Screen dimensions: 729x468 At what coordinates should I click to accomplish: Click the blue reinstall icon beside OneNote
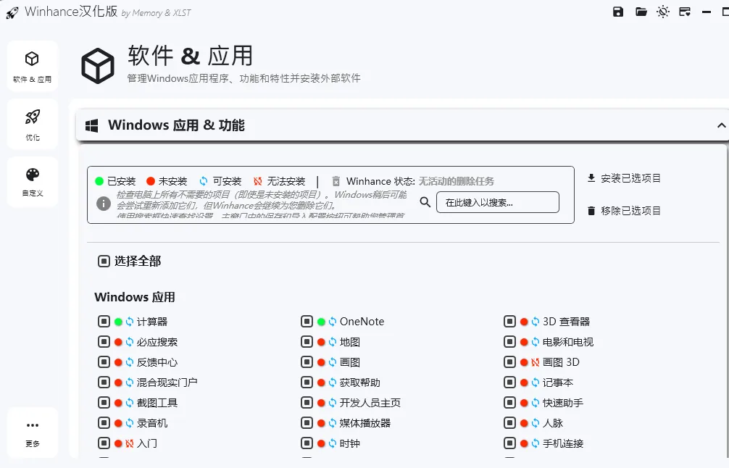pyautogui.click(x=333, y=322)
